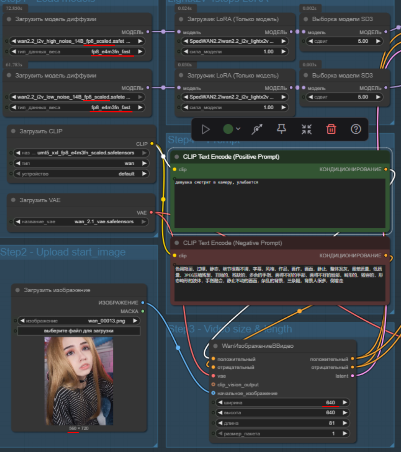The width and height of the screenshot is (401, 452).
Task: Click positive prompt text area with Russian text
Action: pos(280,203)
